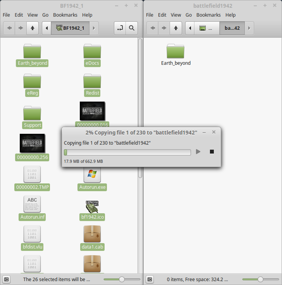Select BF1942_1 path bar button
This screenshot has width=282, height=285.
[x=70, y=28]
